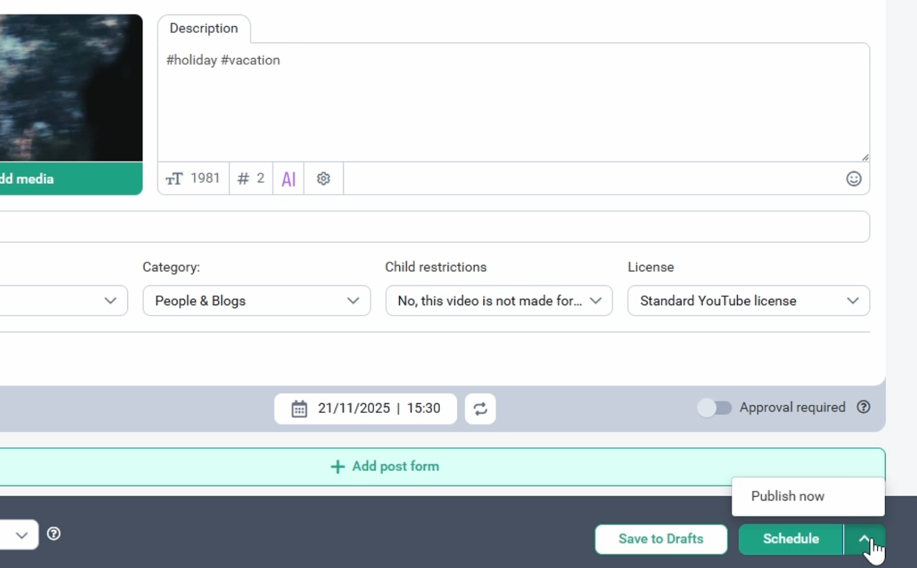Open the License dropdown
Viewport: 917px width, 568px height.
pos(748,301)
